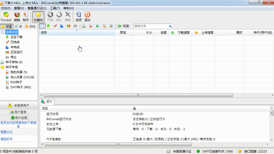Click the 退出 exit button
274x154 pixels.
(x=87, y=17)
